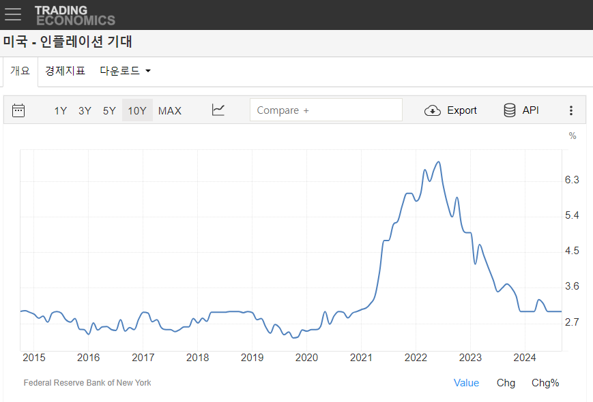Click the 6.3 y-axis value
The height and width of the screenshot is (402, 593).
[x=572, y=180]
